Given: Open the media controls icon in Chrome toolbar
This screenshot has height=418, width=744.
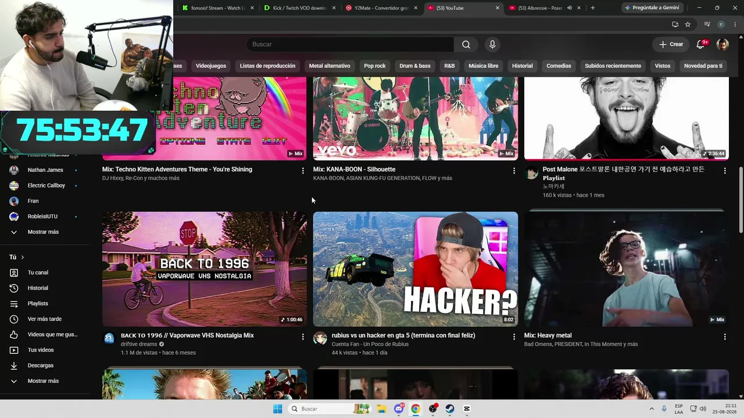Looking at the screenshot, I should coord(707,24).
